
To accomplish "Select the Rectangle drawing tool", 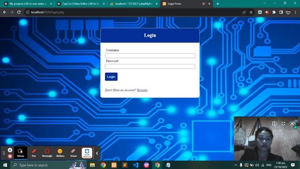I will pos(47,153).
